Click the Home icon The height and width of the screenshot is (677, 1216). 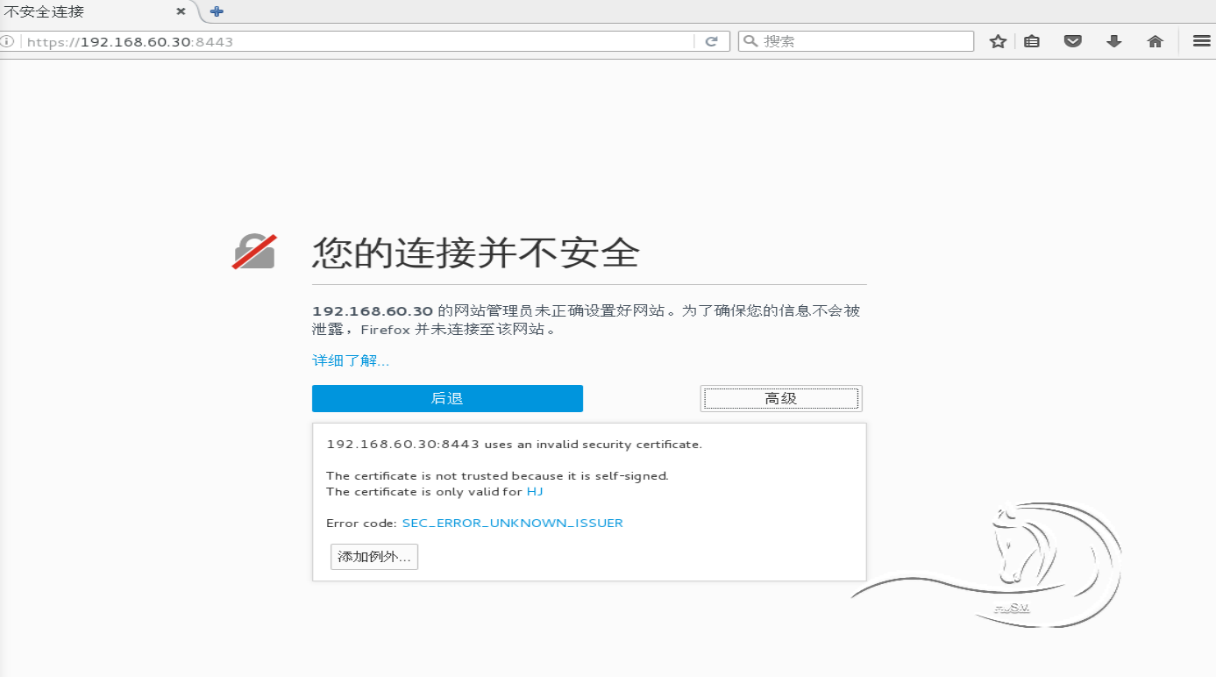1155,40
